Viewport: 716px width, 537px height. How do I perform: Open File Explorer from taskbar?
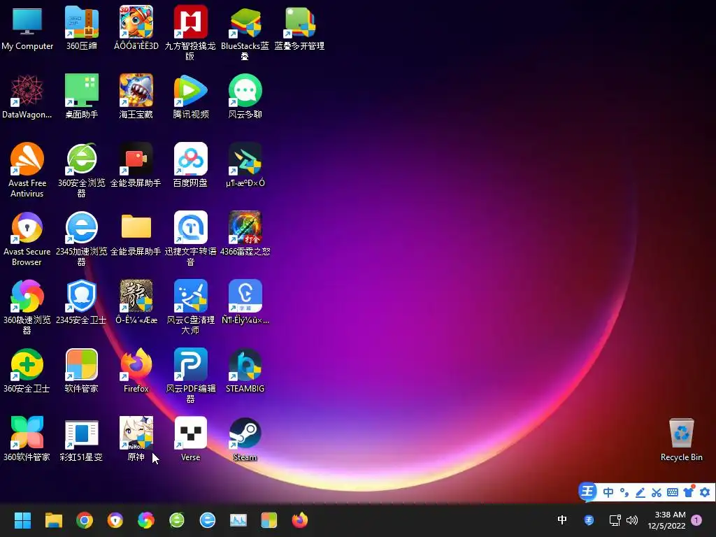pos(53,520)
